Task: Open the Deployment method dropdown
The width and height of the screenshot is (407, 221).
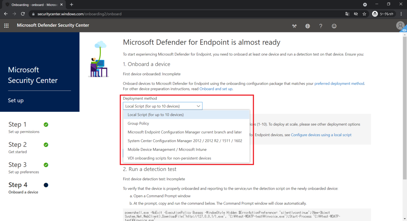Action: (162, 106)
